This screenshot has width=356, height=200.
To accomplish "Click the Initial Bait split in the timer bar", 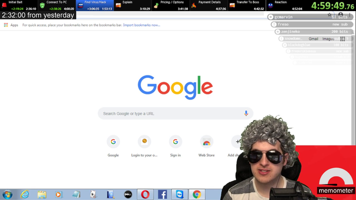I will point(19,6).
